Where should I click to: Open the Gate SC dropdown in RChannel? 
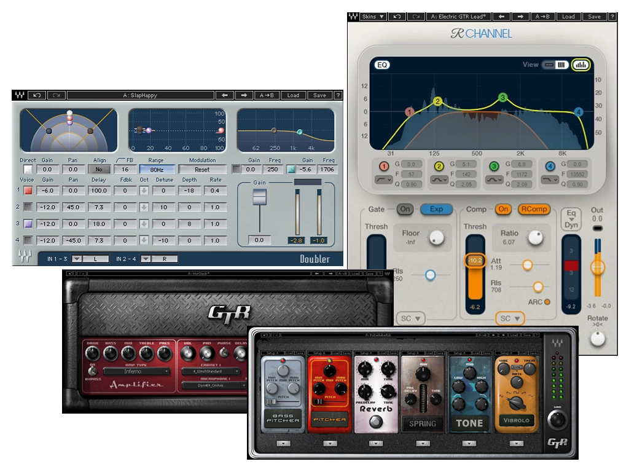410,318
